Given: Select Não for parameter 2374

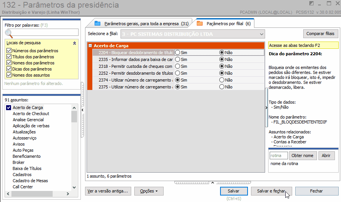Looking at the screenshot, I should point(222,80).
